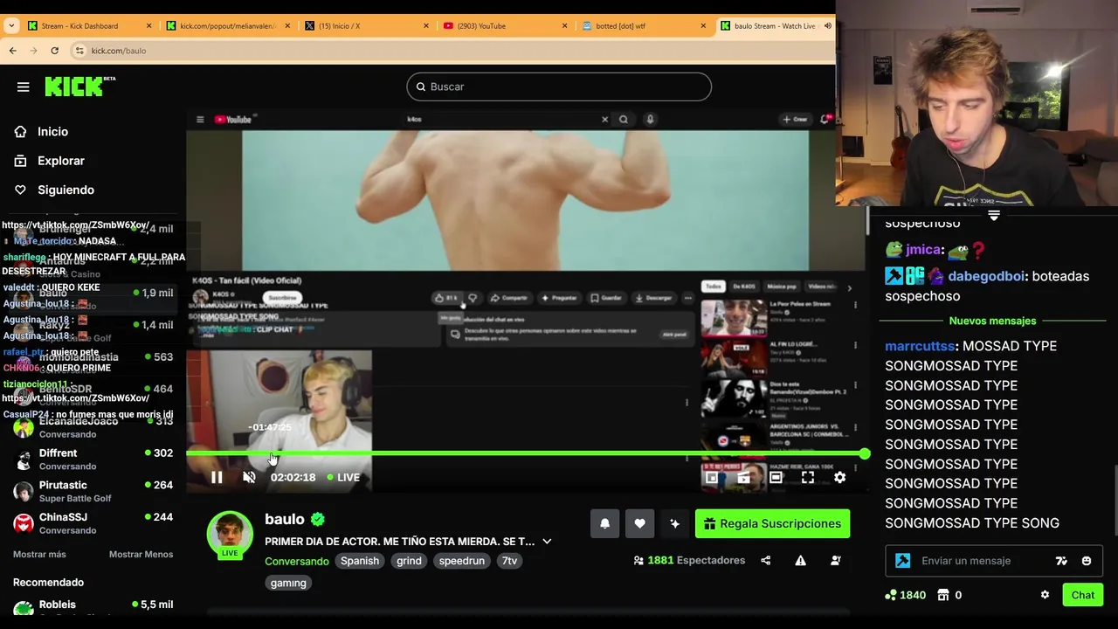Viewport: 1118px width, 629px height.
Task: Select the speedrun tag
Action: click(x=462, y=561)
